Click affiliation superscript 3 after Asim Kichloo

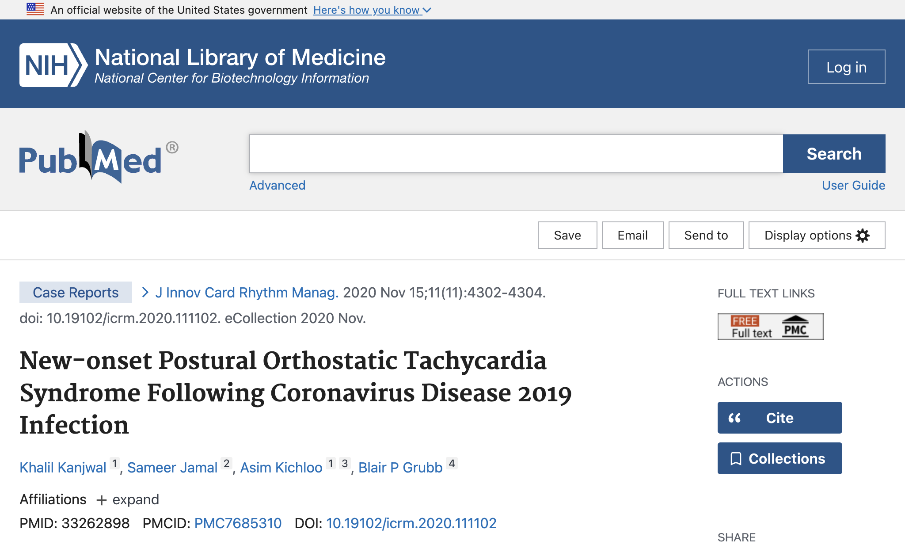[x=345, y=463]
